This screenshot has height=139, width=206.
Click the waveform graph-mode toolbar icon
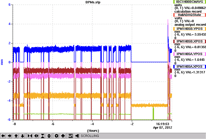tap(71, 136)
